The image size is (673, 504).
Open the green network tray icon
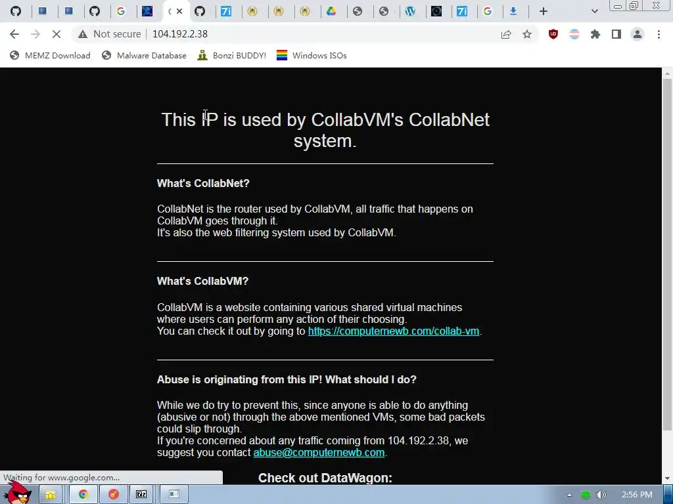586,495
